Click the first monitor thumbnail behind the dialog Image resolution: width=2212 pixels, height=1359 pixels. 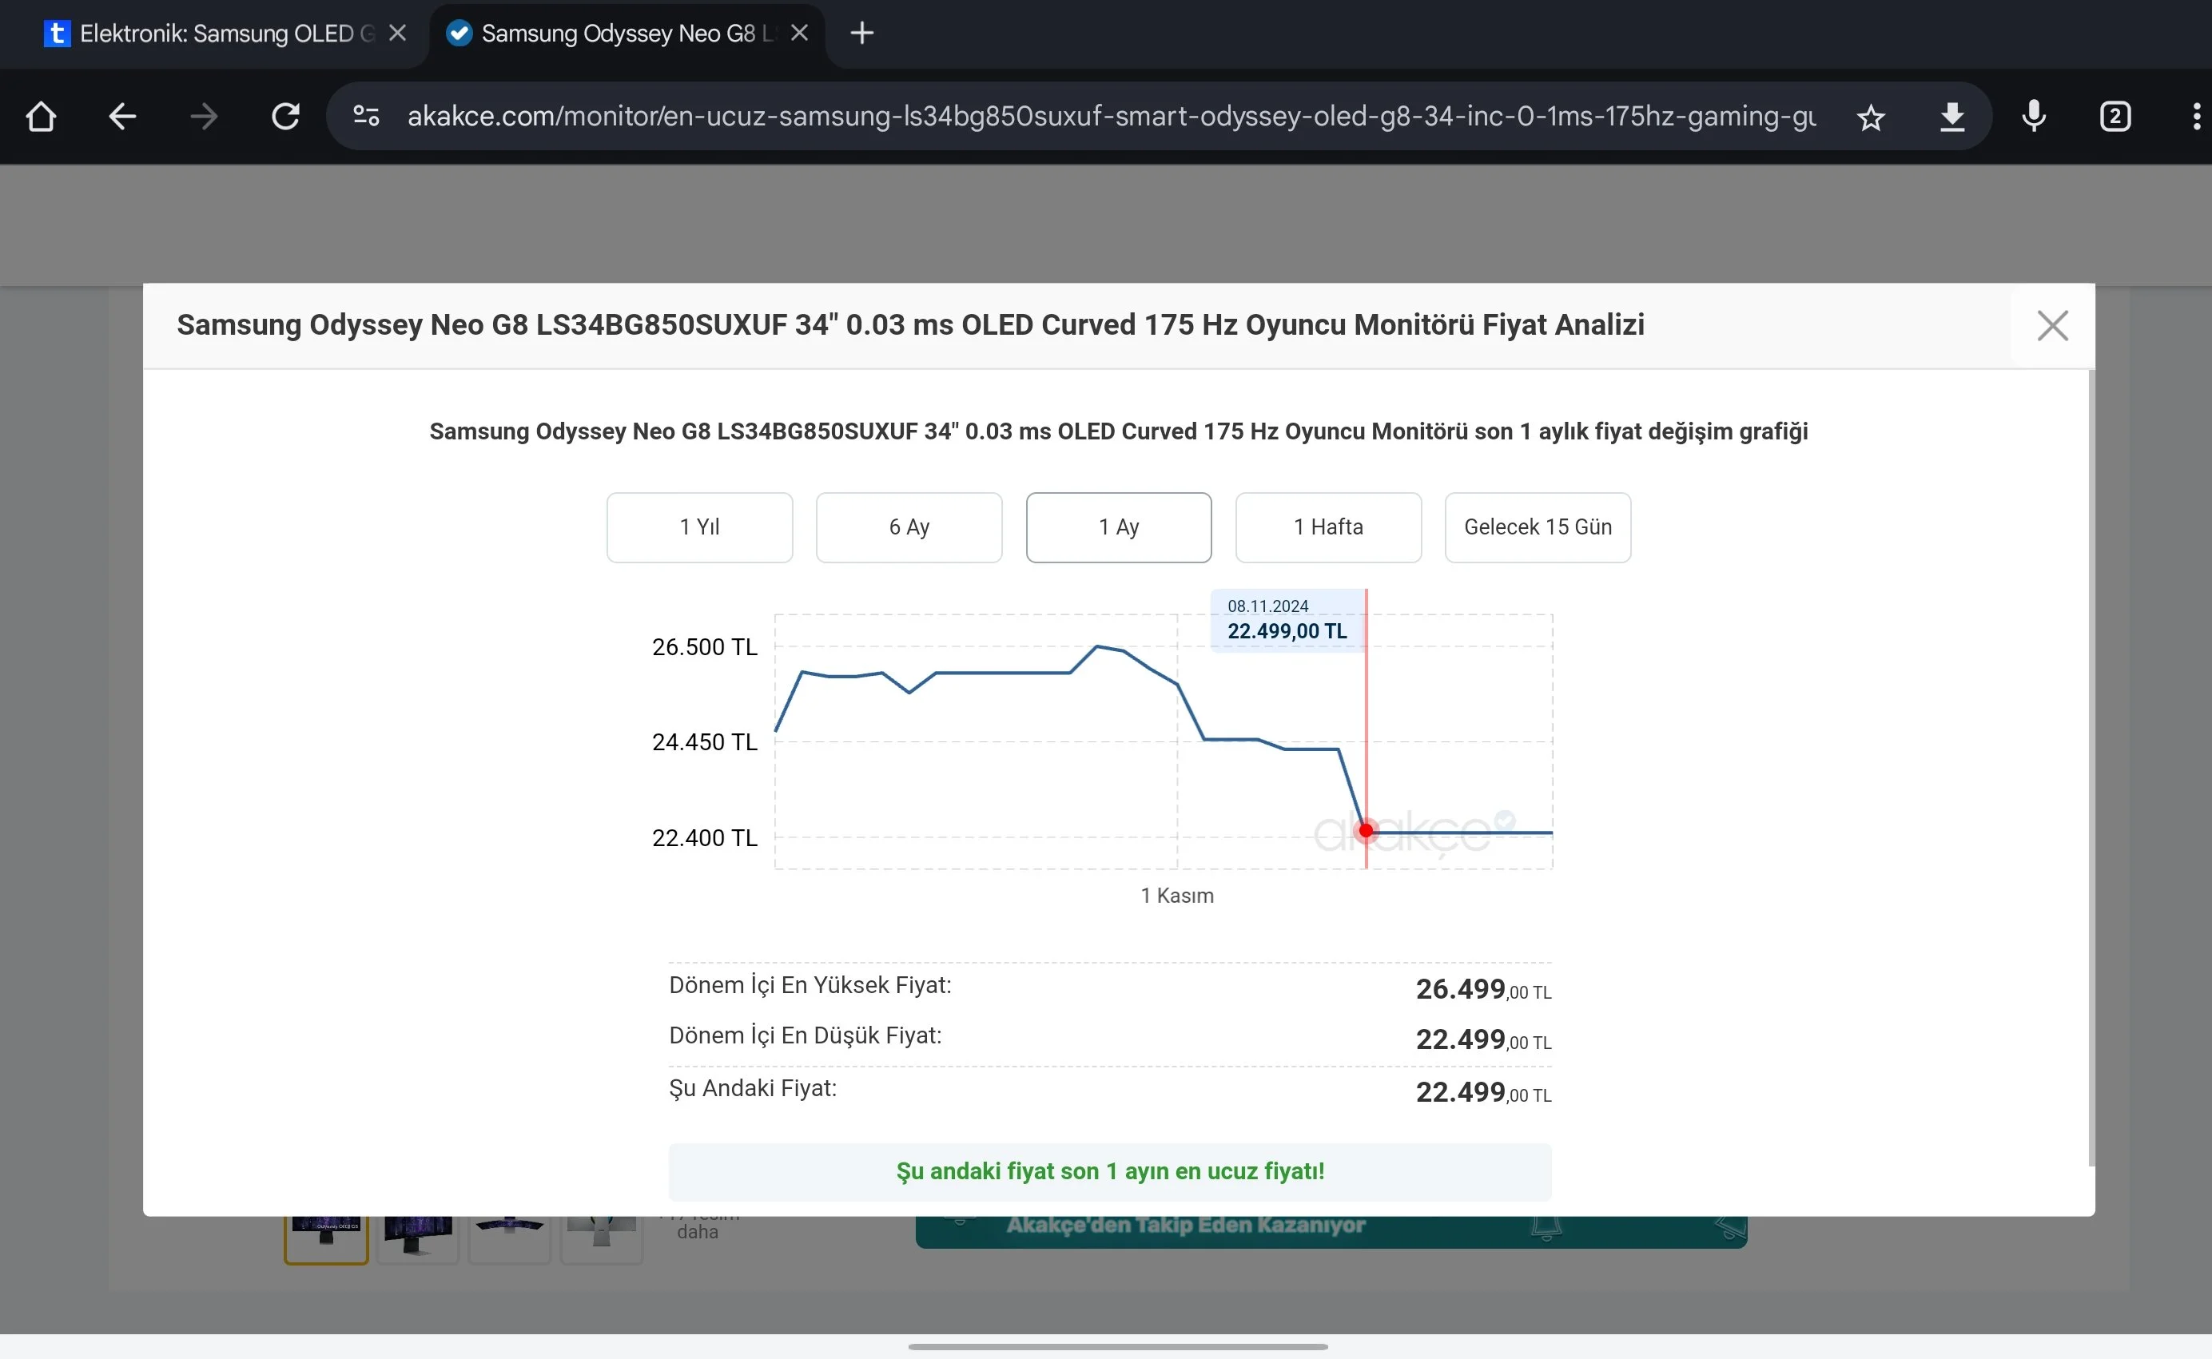tap(326, 1239)
